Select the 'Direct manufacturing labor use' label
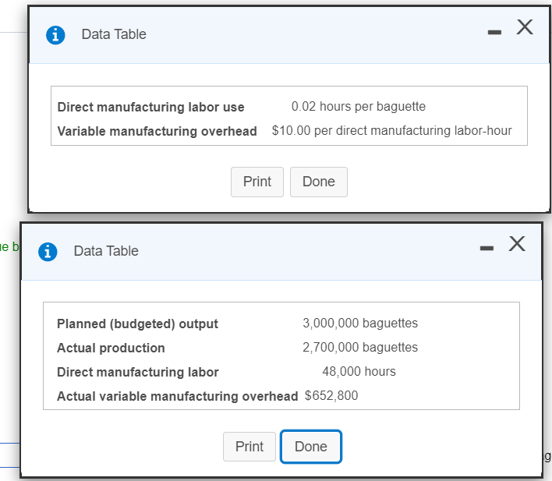Image resolution: width=552 pixels, height=481 pixels. pyautogui.click(x=150, y=107)
